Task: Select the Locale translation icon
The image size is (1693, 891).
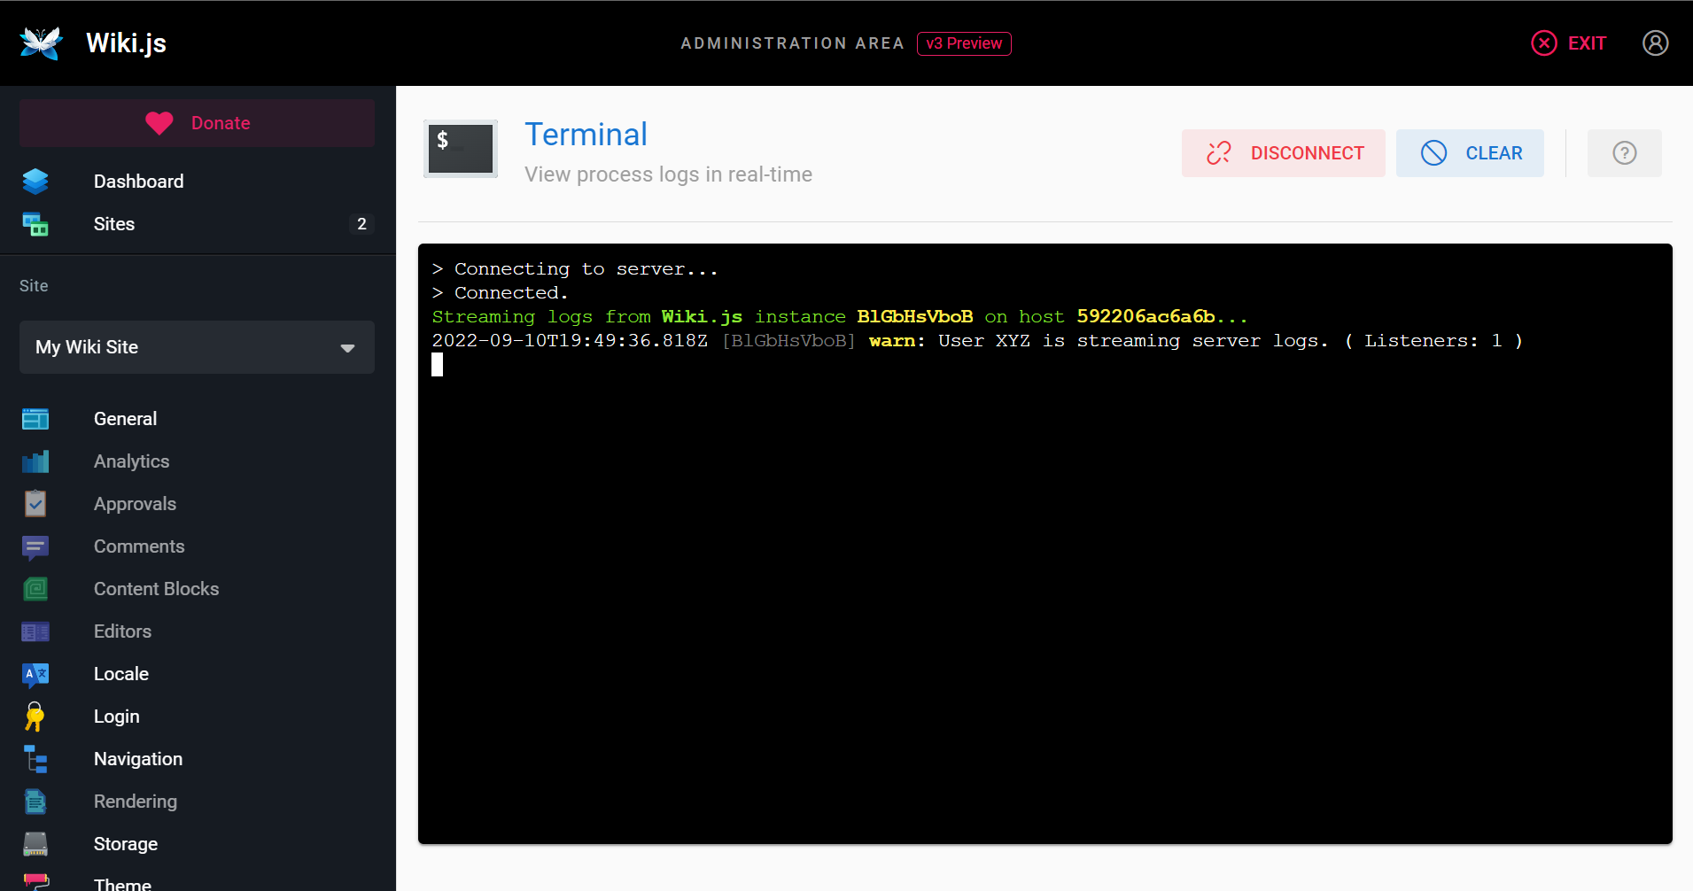Action: pyautogui.click(x=35, y=673)
